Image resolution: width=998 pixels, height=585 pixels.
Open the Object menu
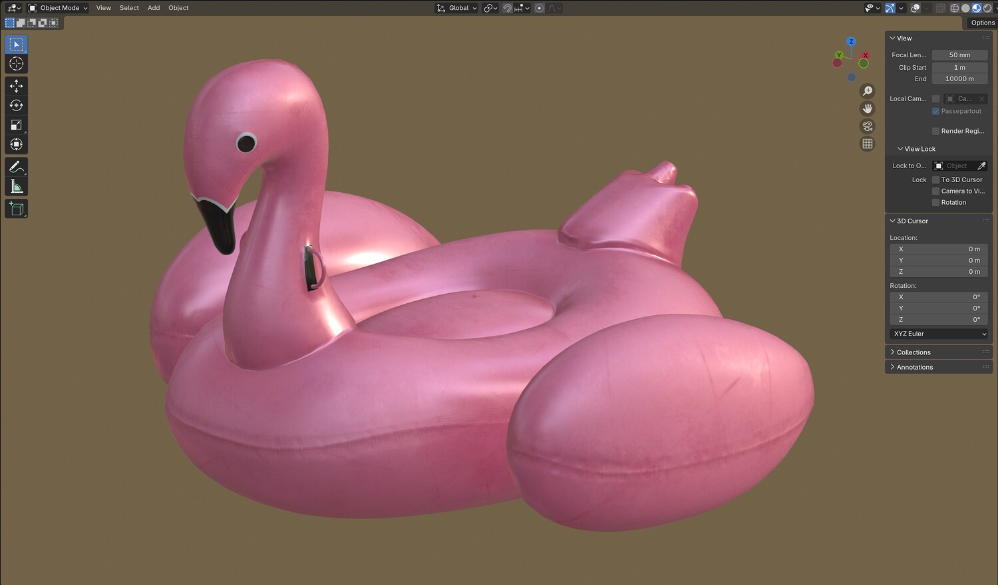(x=178, y=8)
